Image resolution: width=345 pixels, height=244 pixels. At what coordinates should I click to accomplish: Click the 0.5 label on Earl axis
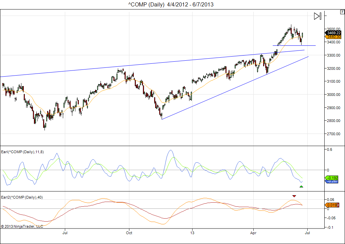(x=328, y=149)
